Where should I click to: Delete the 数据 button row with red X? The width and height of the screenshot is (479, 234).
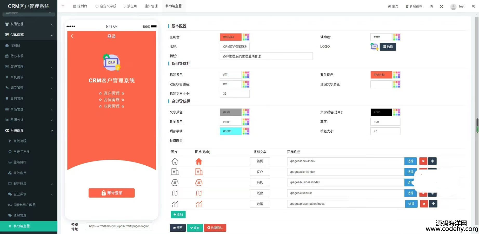(424, 204)
